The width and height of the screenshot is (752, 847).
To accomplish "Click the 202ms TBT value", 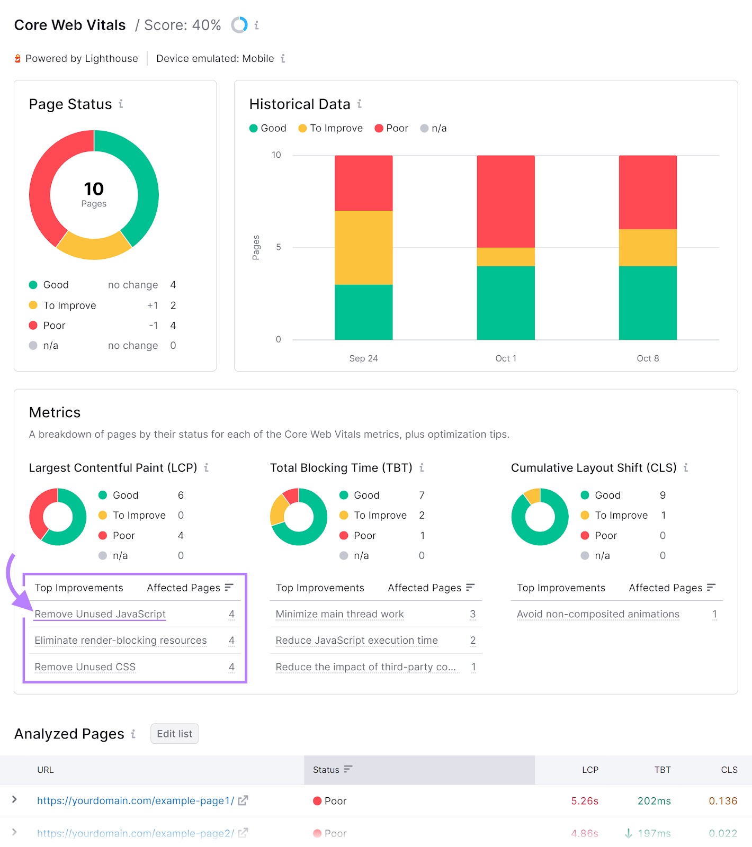I will pos(654,801).
